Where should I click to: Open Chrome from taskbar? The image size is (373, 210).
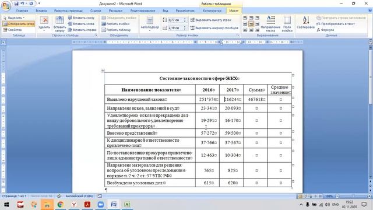[61, 205]
